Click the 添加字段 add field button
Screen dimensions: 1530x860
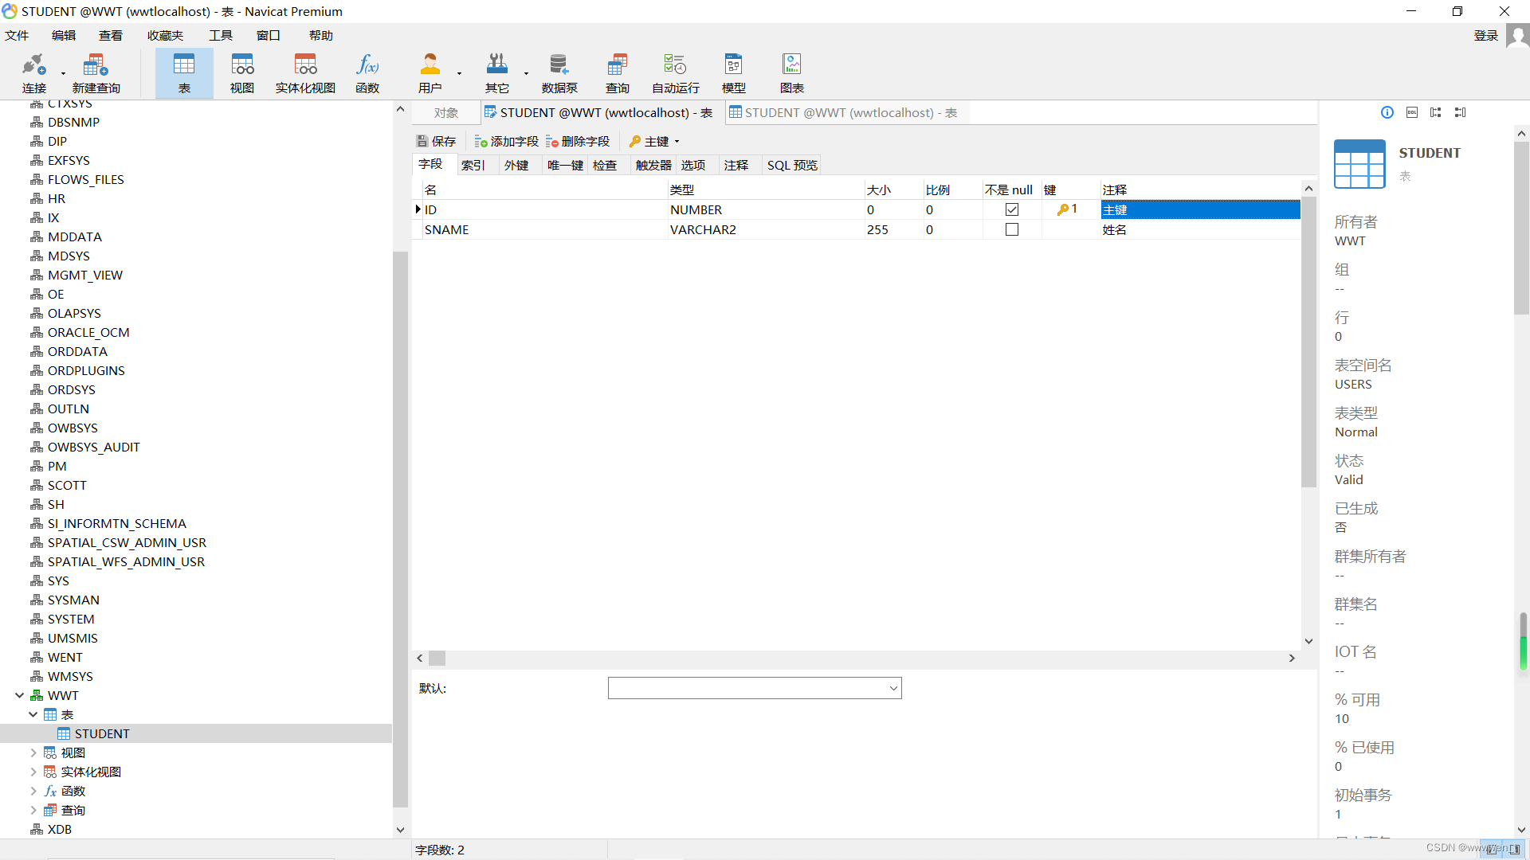(x=506, y=141)
